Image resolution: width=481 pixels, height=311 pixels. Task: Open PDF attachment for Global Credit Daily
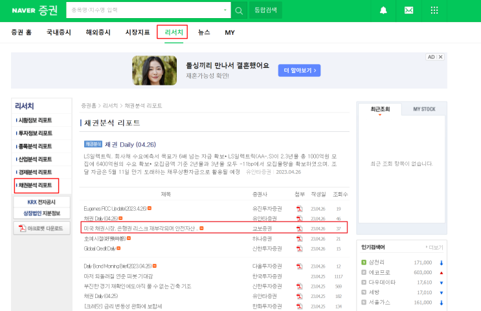pyautogui.click(x=299, y=248)
